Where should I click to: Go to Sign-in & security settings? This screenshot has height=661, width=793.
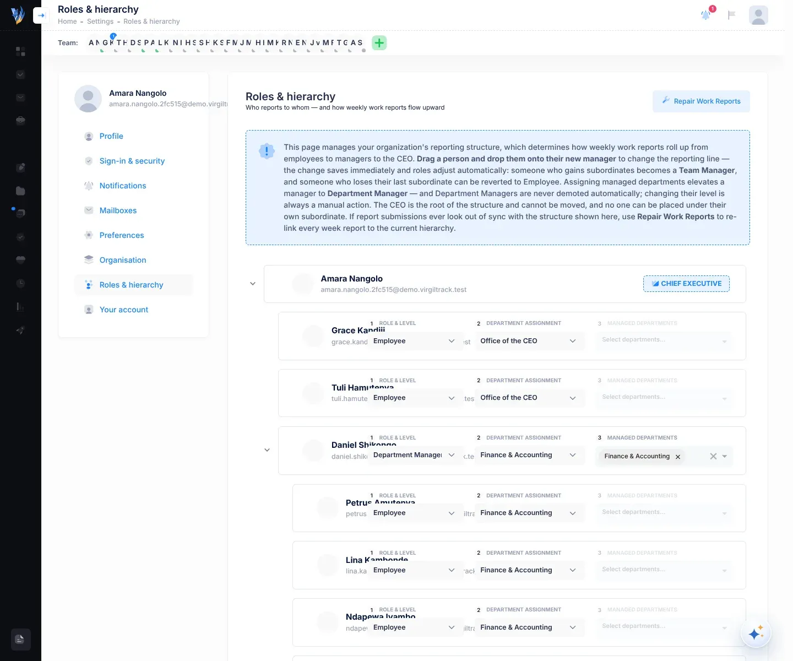132,161
